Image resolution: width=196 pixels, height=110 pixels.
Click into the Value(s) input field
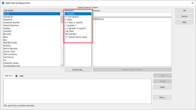click(x=132, y=15)
